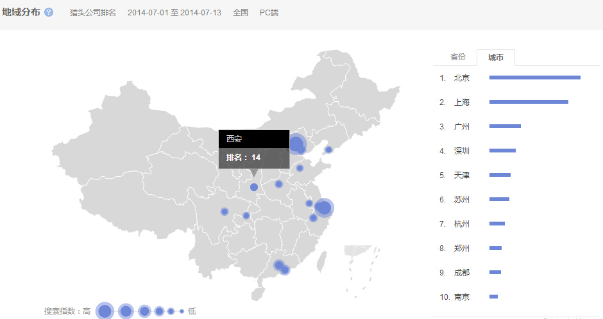Click the smallest legend dot near 低

point(182,311)
